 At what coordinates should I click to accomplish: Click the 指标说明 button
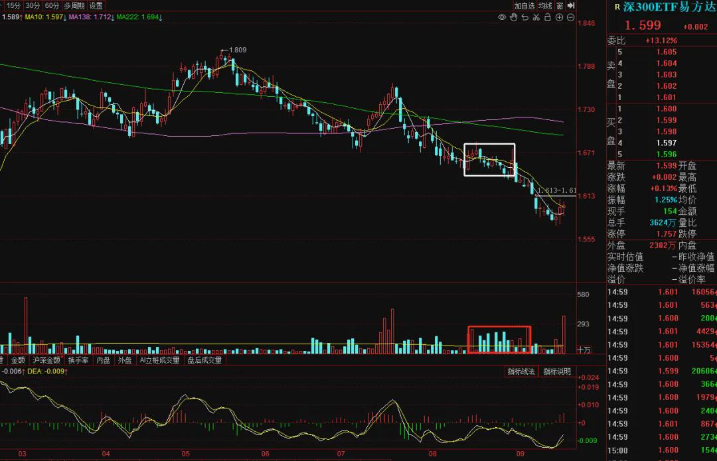click(557, 371)
